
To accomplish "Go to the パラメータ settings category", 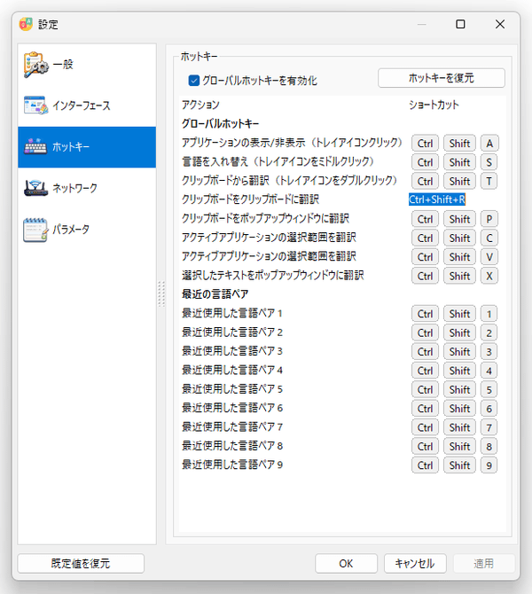I will [x=87, y=230].
